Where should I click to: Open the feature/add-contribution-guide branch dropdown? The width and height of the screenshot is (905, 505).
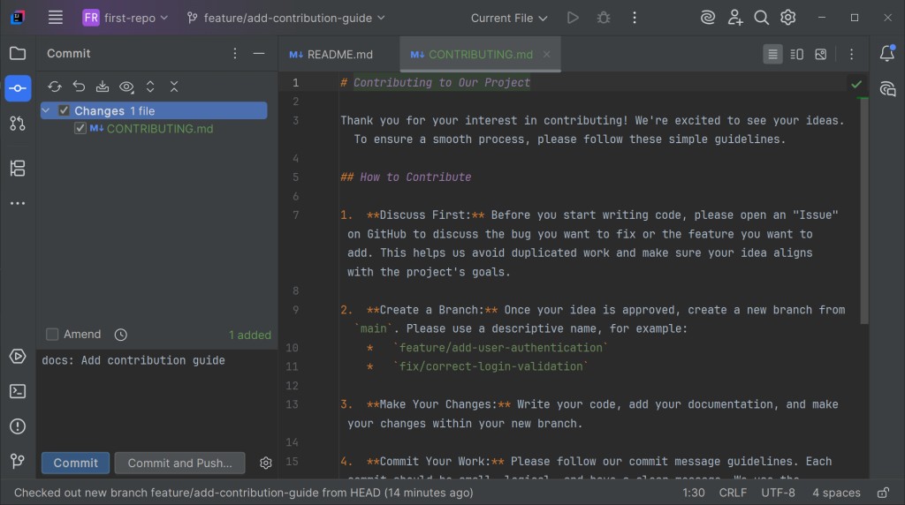[285, 18]
